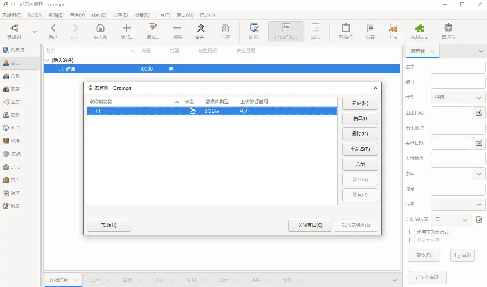Open the 定制筛选器 dropdown
Viewport: 487px width, 287px height.
point(451,220)
